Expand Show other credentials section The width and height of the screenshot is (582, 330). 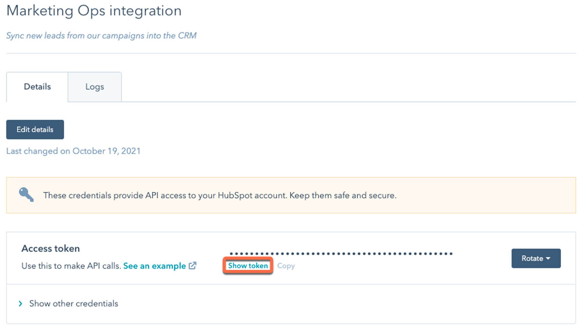(x=74, y=304)
